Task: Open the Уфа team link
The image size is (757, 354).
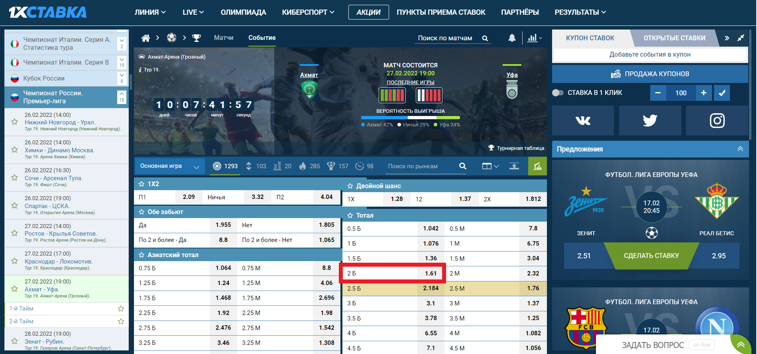Action: (x=512, y=75)
